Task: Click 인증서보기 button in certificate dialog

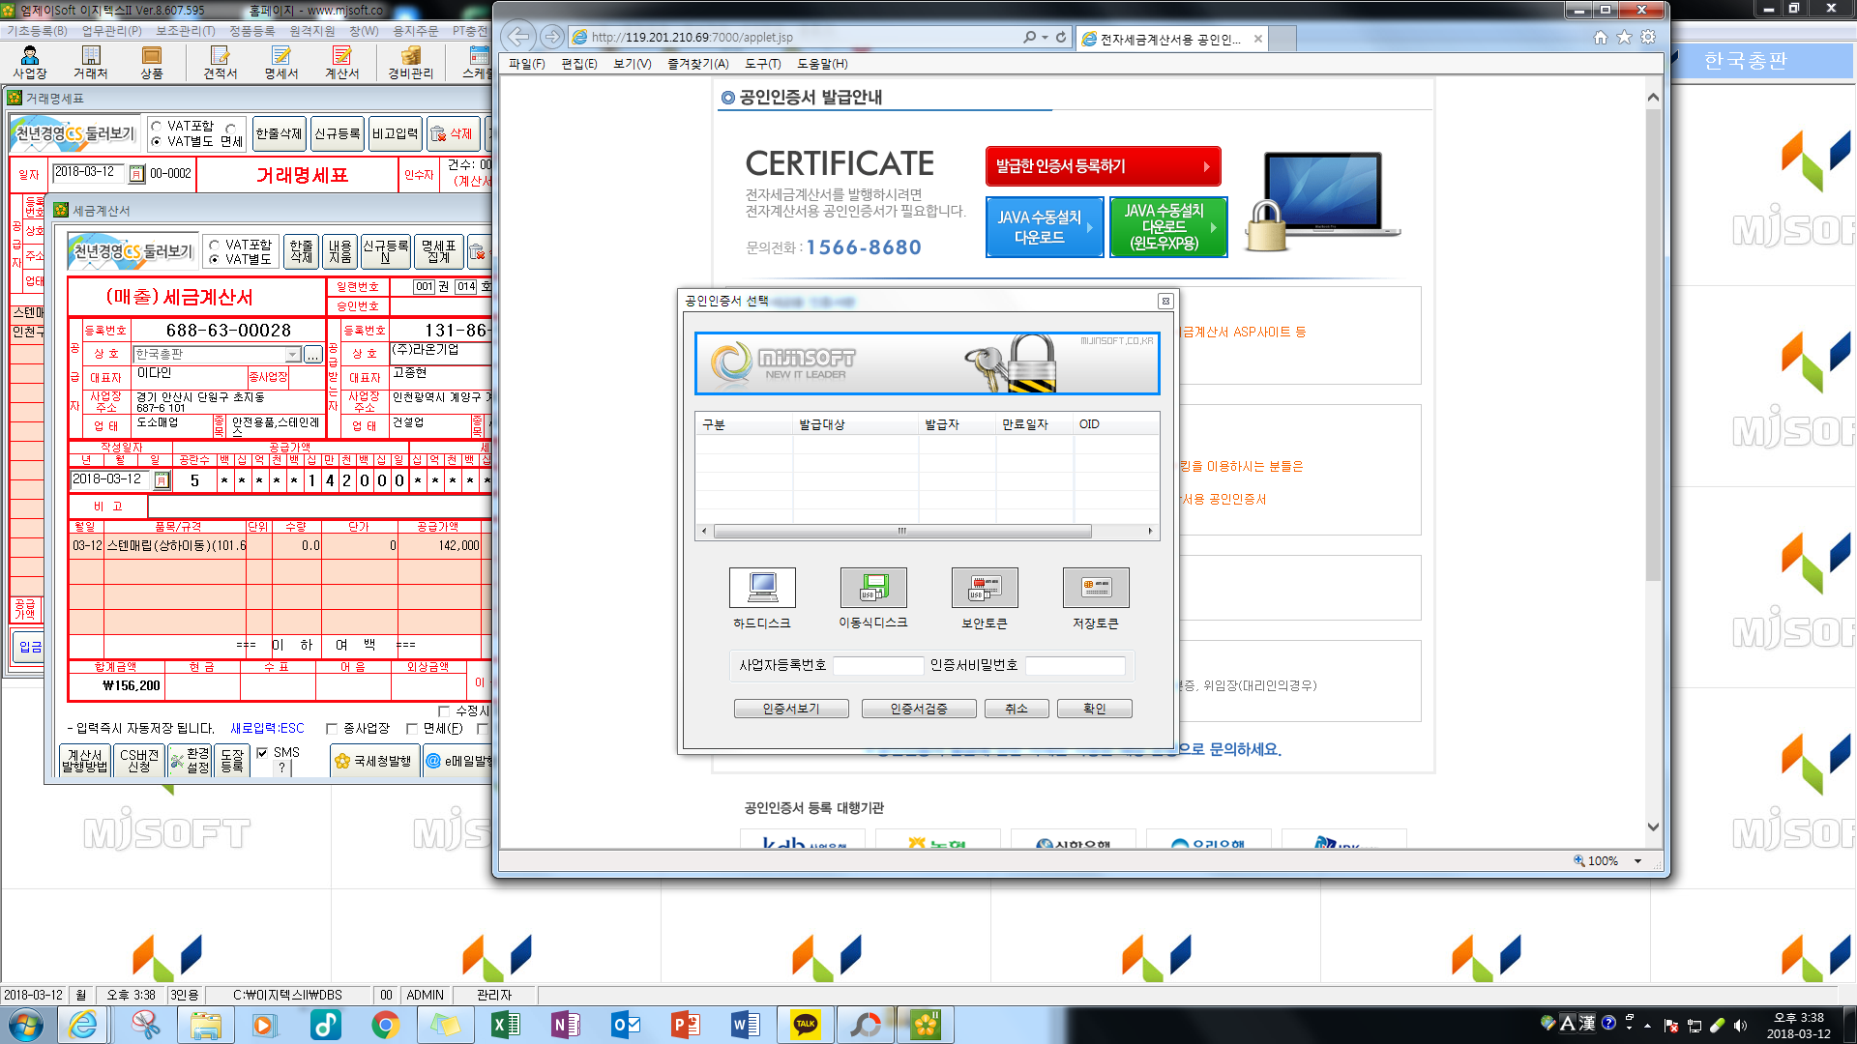Action: tap(791, 709)
